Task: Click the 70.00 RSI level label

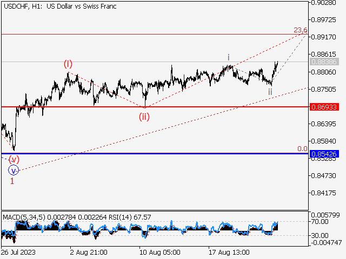Action: pyautogui.click(x=320, y=222)
